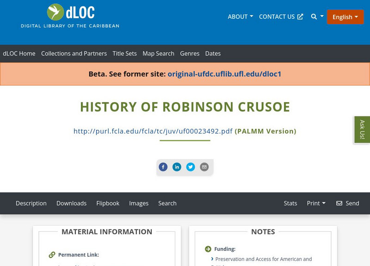This screenshot has height=266, width=370.
Task: Share the record via the email icon
Action: pos(205,167)
